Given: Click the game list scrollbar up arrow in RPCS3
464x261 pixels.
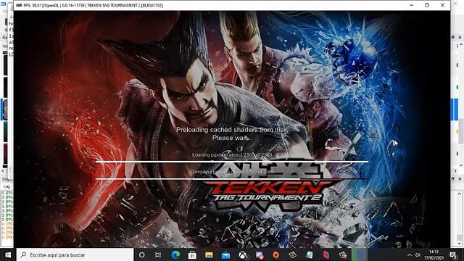Looking at the screenshot, I should pos(461,45).
